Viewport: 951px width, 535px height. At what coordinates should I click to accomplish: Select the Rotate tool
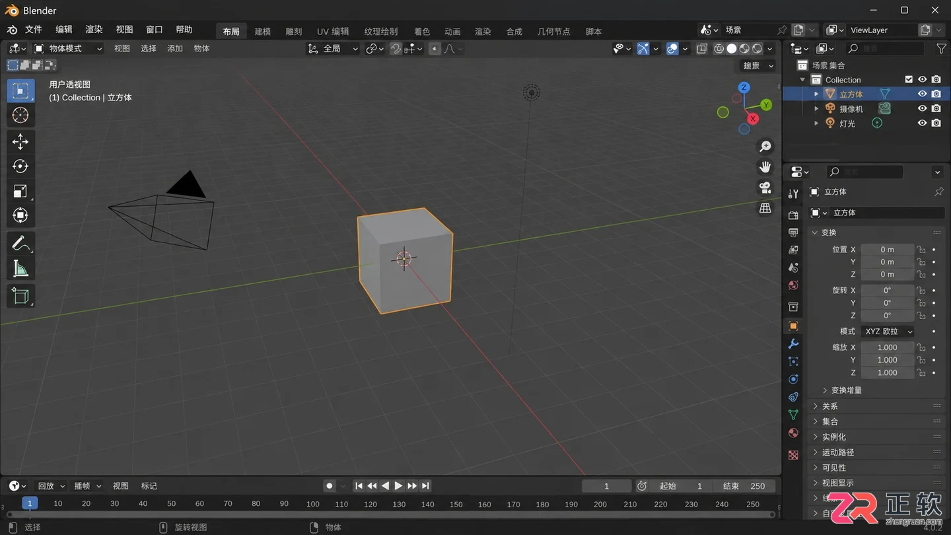tap(20, 166)
